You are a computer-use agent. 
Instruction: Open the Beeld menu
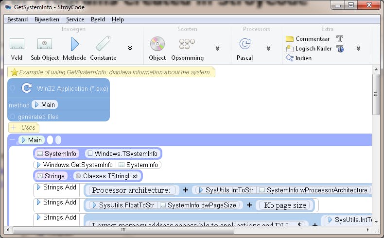coord(98,19)
